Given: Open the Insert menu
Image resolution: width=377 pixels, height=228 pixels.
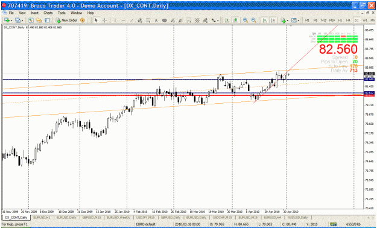Looking at the screenshot, I should (x=34, y=13).
